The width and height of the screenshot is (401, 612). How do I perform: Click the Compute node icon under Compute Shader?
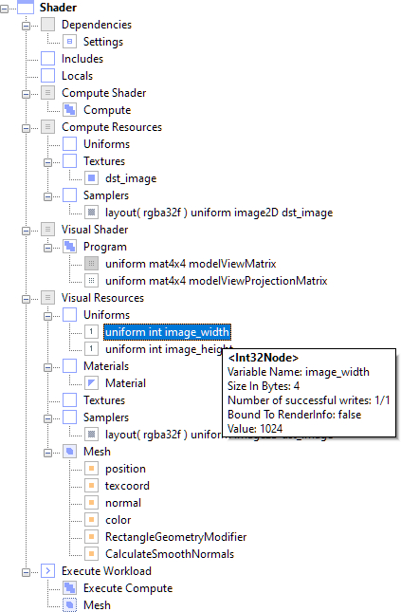(69, 110)
